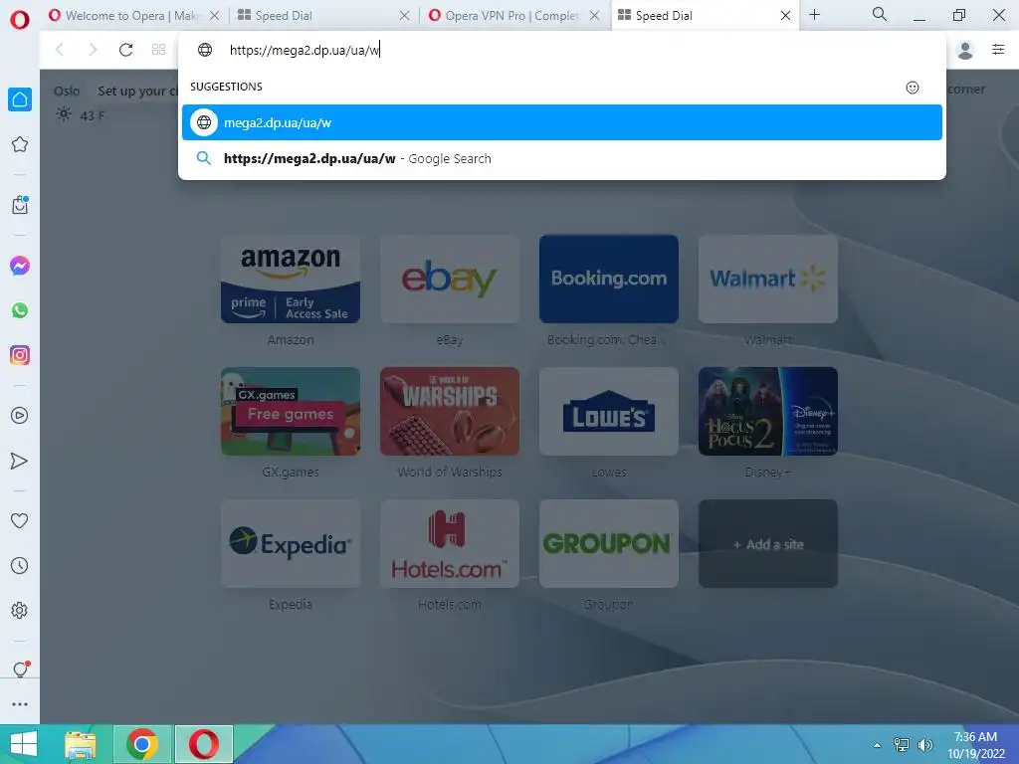
Task: Reload the current page
Action: pos(125,50)
